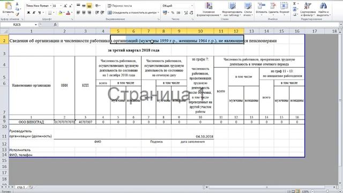This screenshot has width=343, height=193.
Task: Decrease font size with the small A icon
Action: pyautogui.click(x=70, y=6)
